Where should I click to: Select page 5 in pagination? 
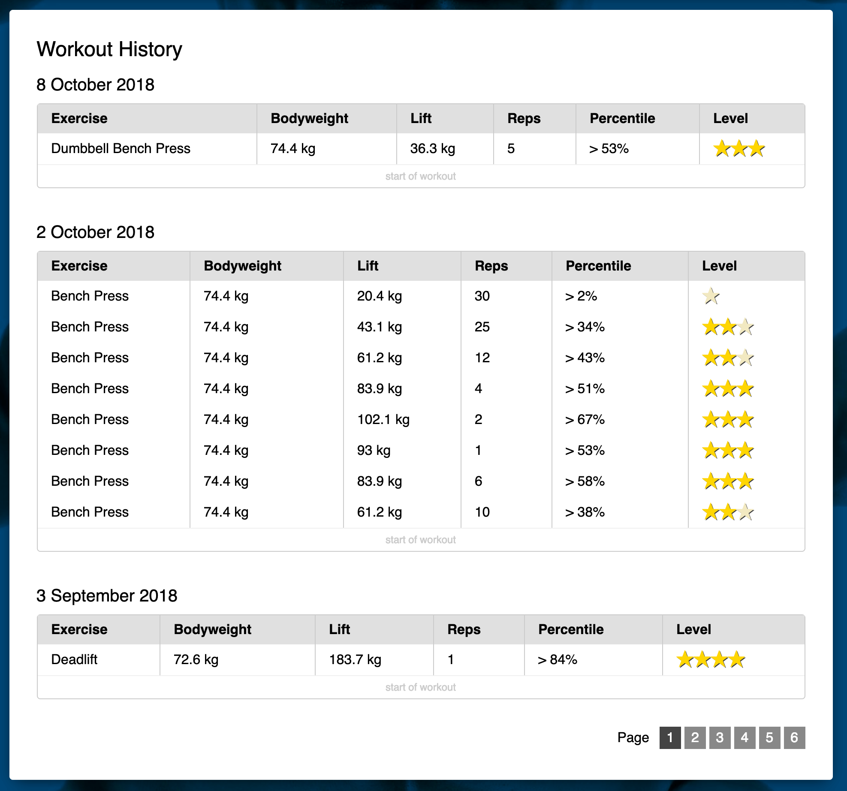pos(769,737)
